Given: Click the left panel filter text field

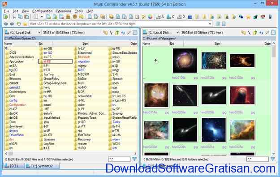Looking at the screenshot, I should [119, 159].
